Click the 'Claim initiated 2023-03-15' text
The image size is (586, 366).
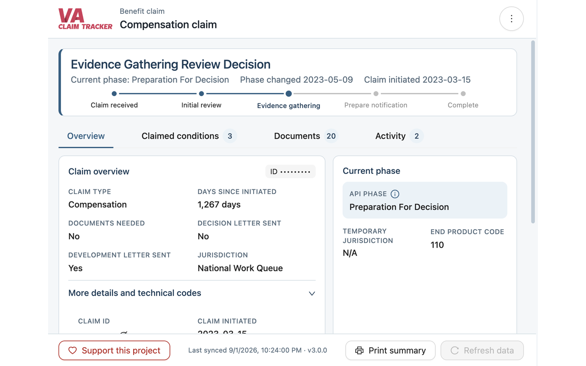tap(418, 80)
